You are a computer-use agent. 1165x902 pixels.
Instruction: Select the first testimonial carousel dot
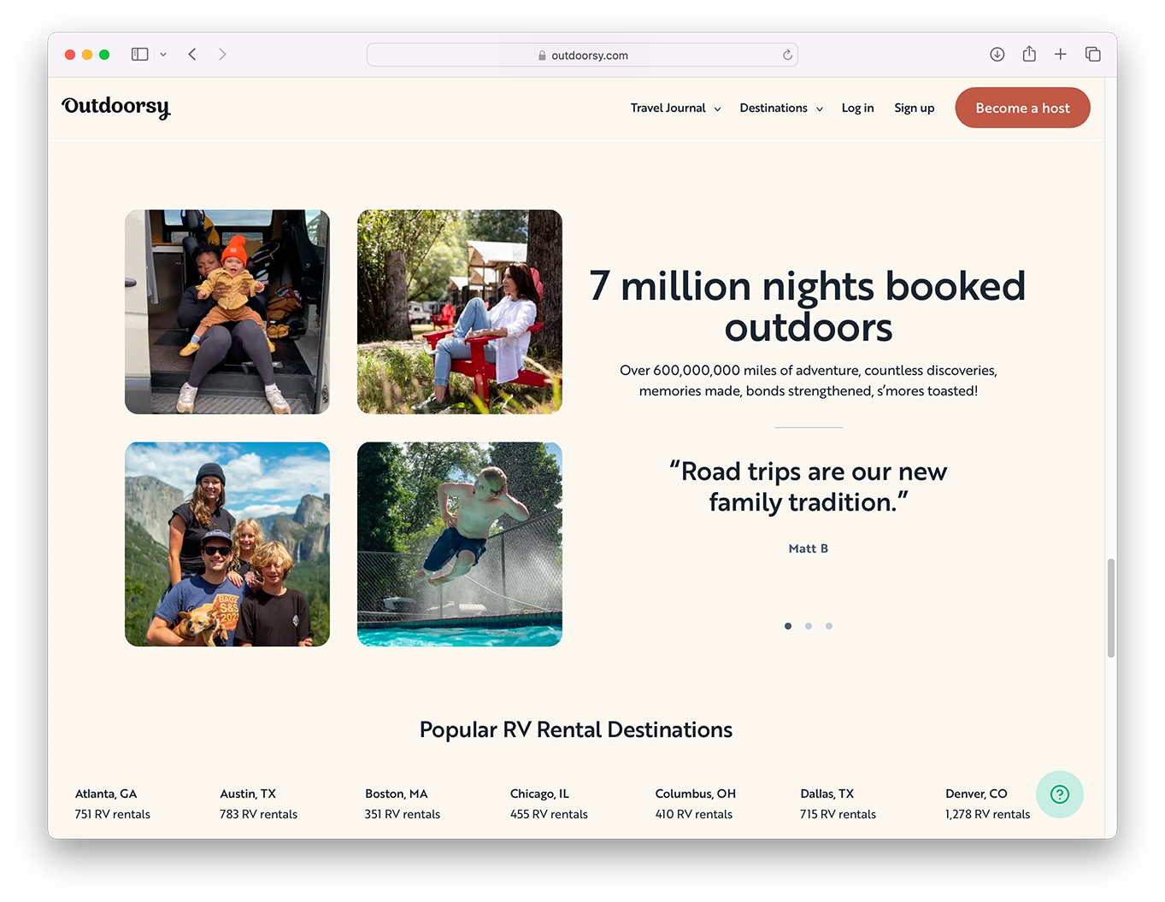788,626
